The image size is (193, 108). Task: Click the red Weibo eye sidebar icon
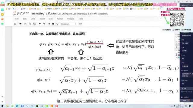[x=2, y=19]
